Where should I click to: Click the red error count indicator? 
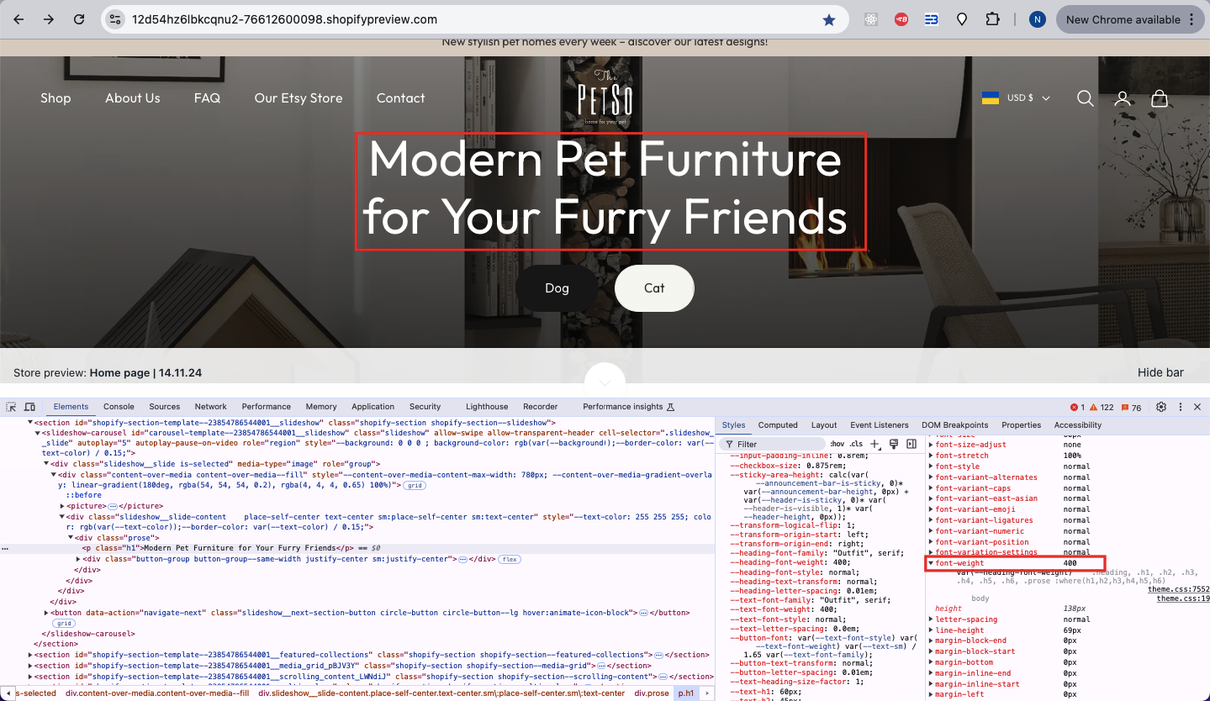1078,407
